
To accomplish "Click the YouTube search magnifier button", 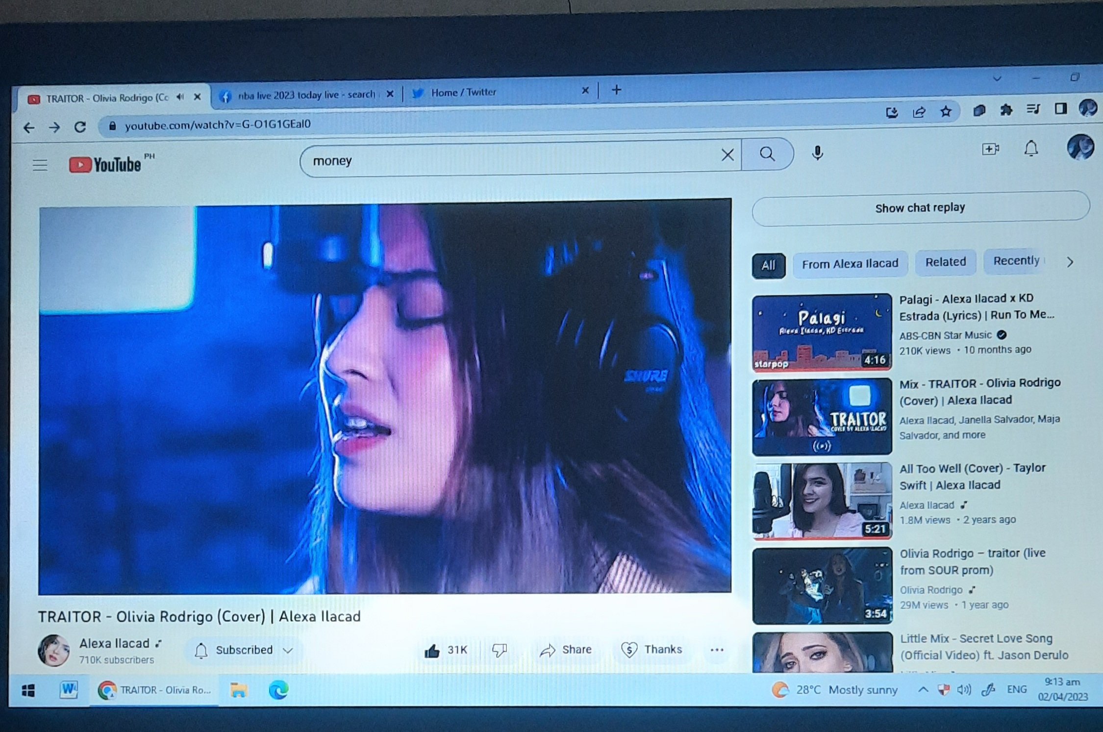I will point(767,154).
